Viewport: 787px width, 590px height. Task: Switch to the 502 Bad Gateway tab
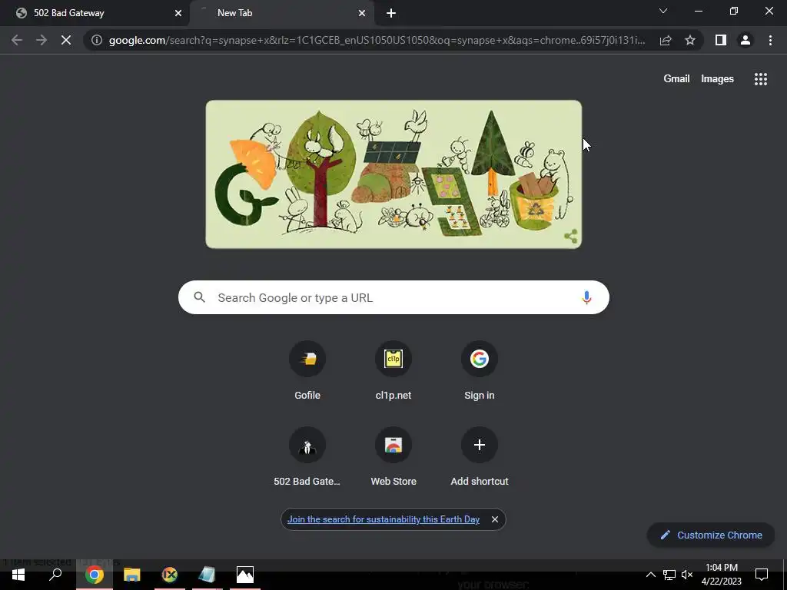point(93,13)
